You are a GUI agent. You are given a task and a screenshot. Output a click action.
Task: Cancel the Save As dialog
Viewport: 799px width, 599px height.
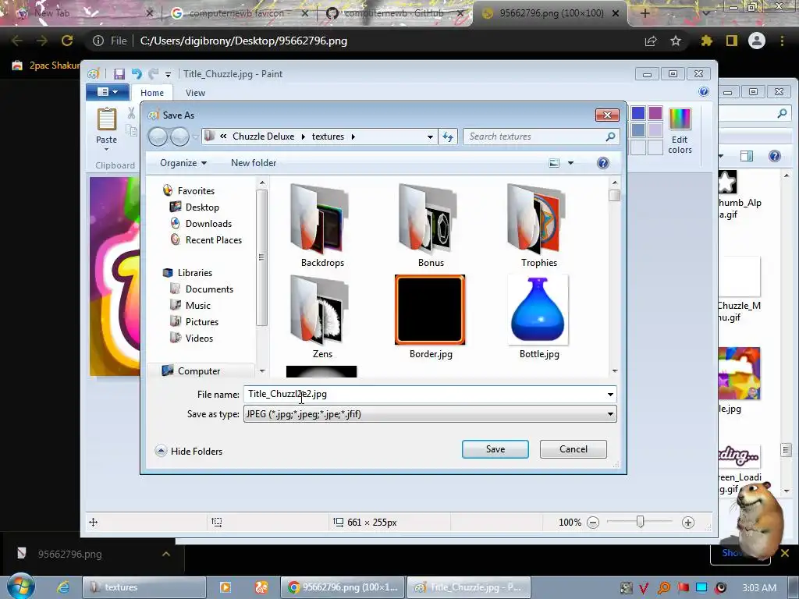(574, 448)
